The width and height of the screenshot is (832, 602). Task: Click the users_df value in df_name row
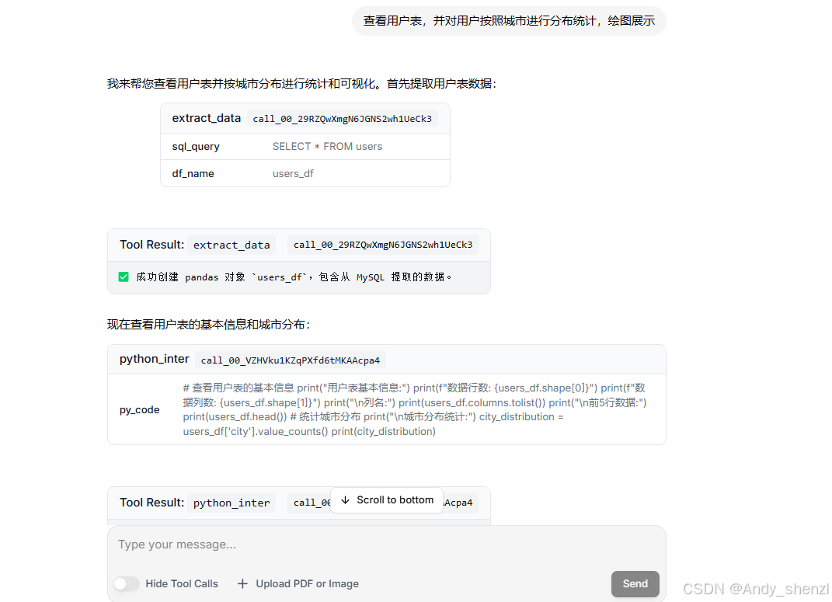(x=293, y=173)
